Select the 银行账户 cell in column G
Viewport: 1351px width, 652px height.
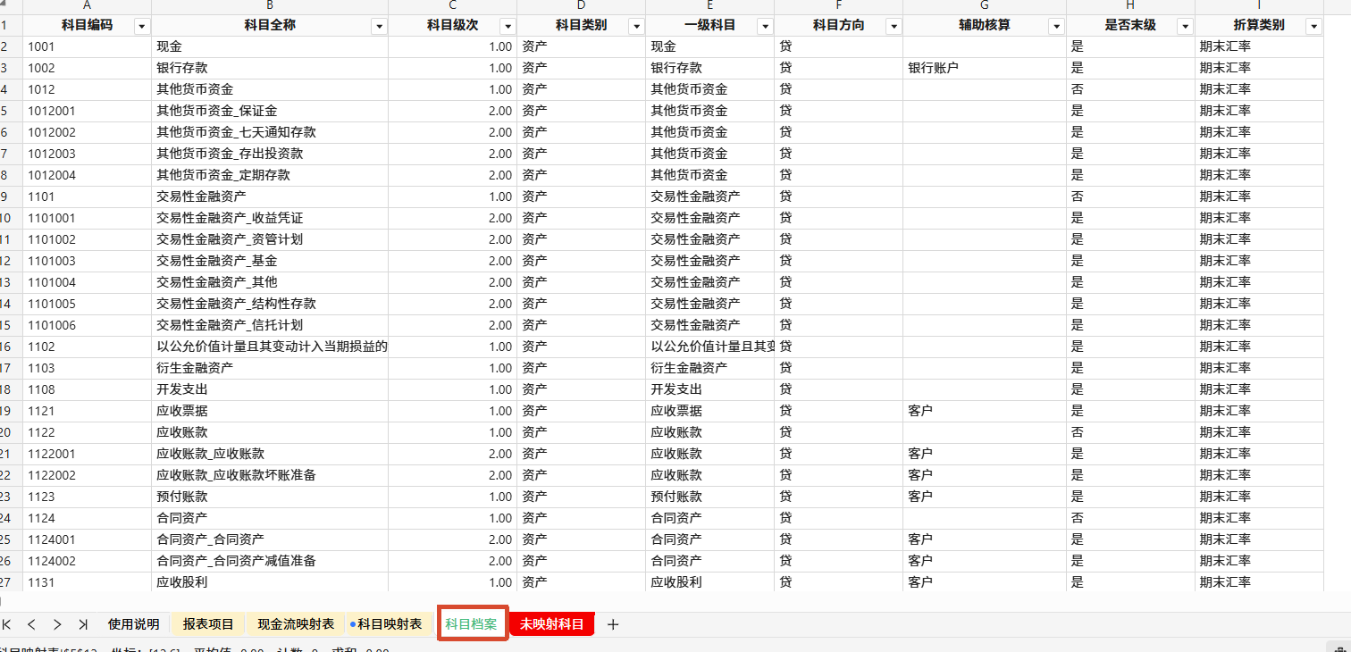click(x=985, y=68)
